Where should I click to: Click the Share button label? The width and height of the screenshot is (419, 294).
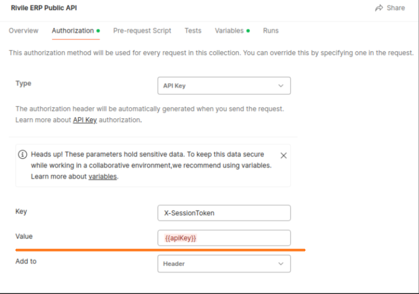(x=396, y=8)
